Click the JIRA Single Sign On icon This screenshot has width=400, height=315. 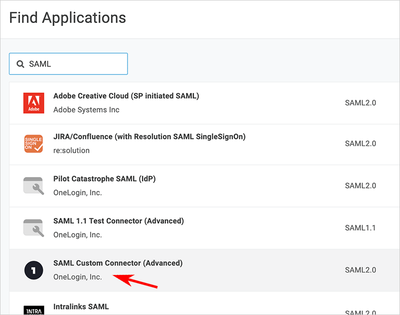point(33,144)
